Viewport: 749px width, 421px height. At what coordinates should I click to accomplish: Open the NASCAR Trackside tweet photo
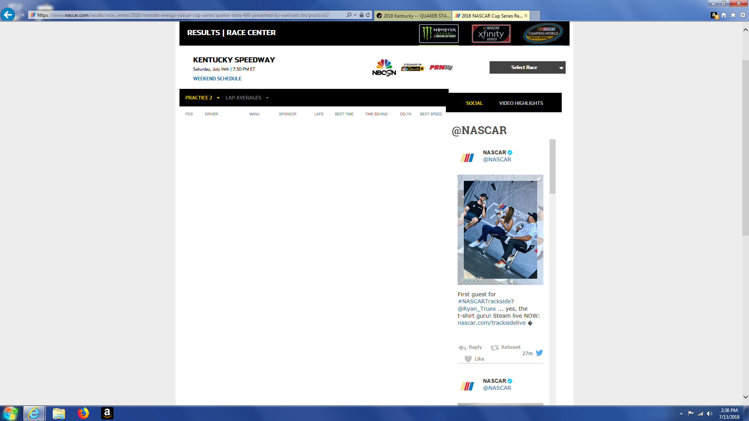(x=500, y=230)
